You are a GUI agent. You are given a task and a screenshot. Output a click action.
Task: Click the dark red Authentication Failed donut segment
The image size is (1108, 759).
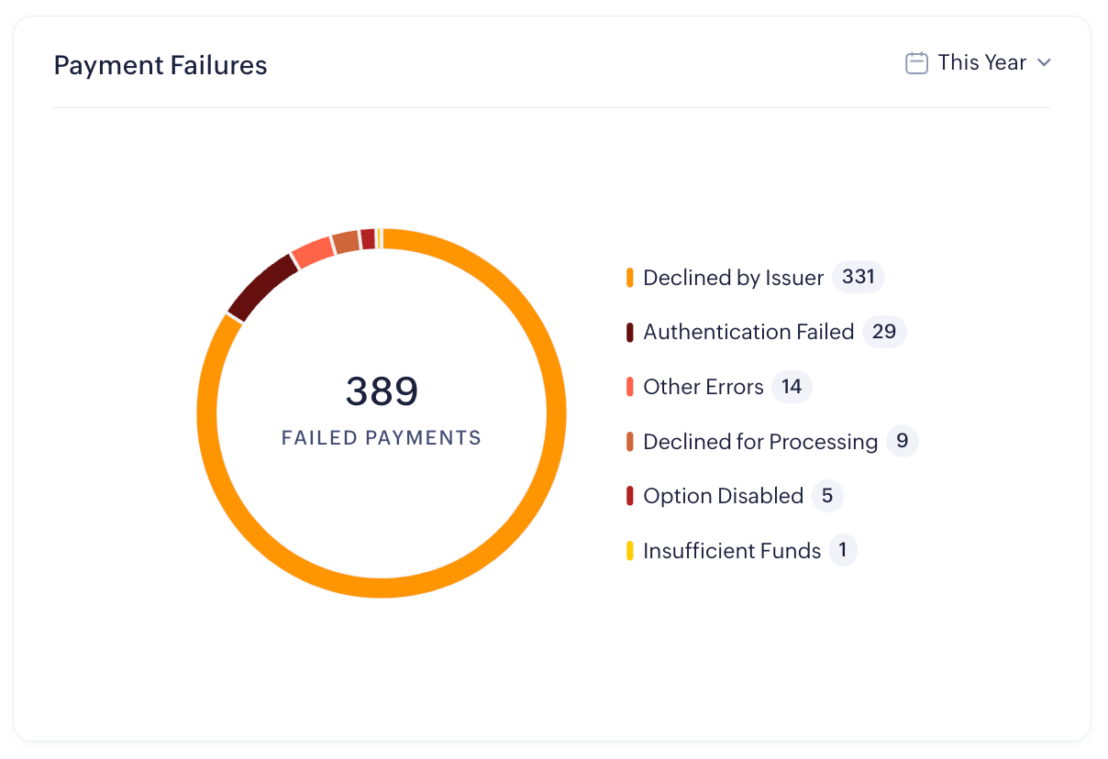pyautogui.click(x=262, y=286)
